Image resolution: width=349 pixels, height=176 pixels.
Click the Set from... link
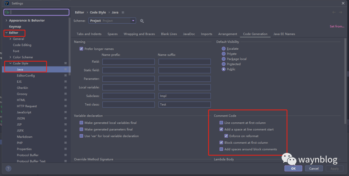337,26
